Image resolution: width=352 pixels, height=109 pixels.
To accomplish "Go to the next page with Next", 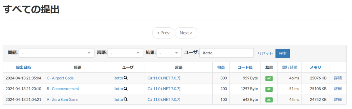I will click(186, 33).
